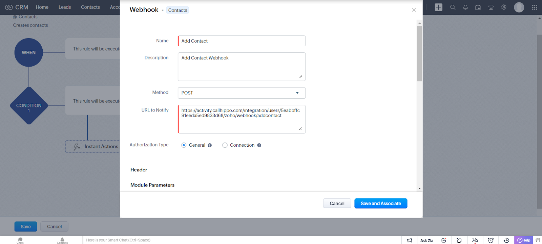The height and width of the screenshot is (244, 542).
Task: Click Cancel in the Webhook dialog
Action: click(337, 203)
